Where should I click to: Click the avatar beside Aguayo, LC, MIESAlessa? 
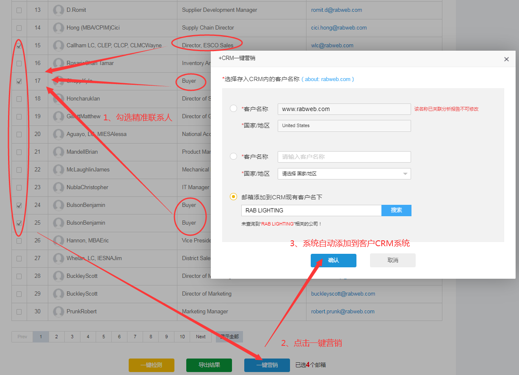[58, 134]
